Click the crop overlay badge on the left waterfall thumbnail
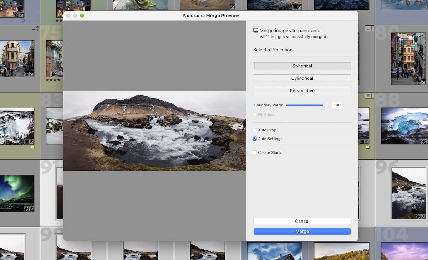 pyautogui.click(x=27, y=142)
